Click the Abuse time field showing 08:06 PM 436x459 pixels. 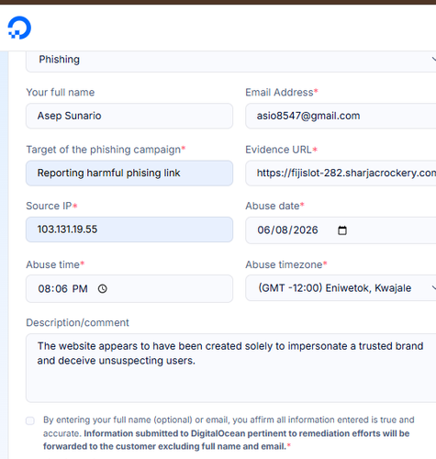(129, 288)
